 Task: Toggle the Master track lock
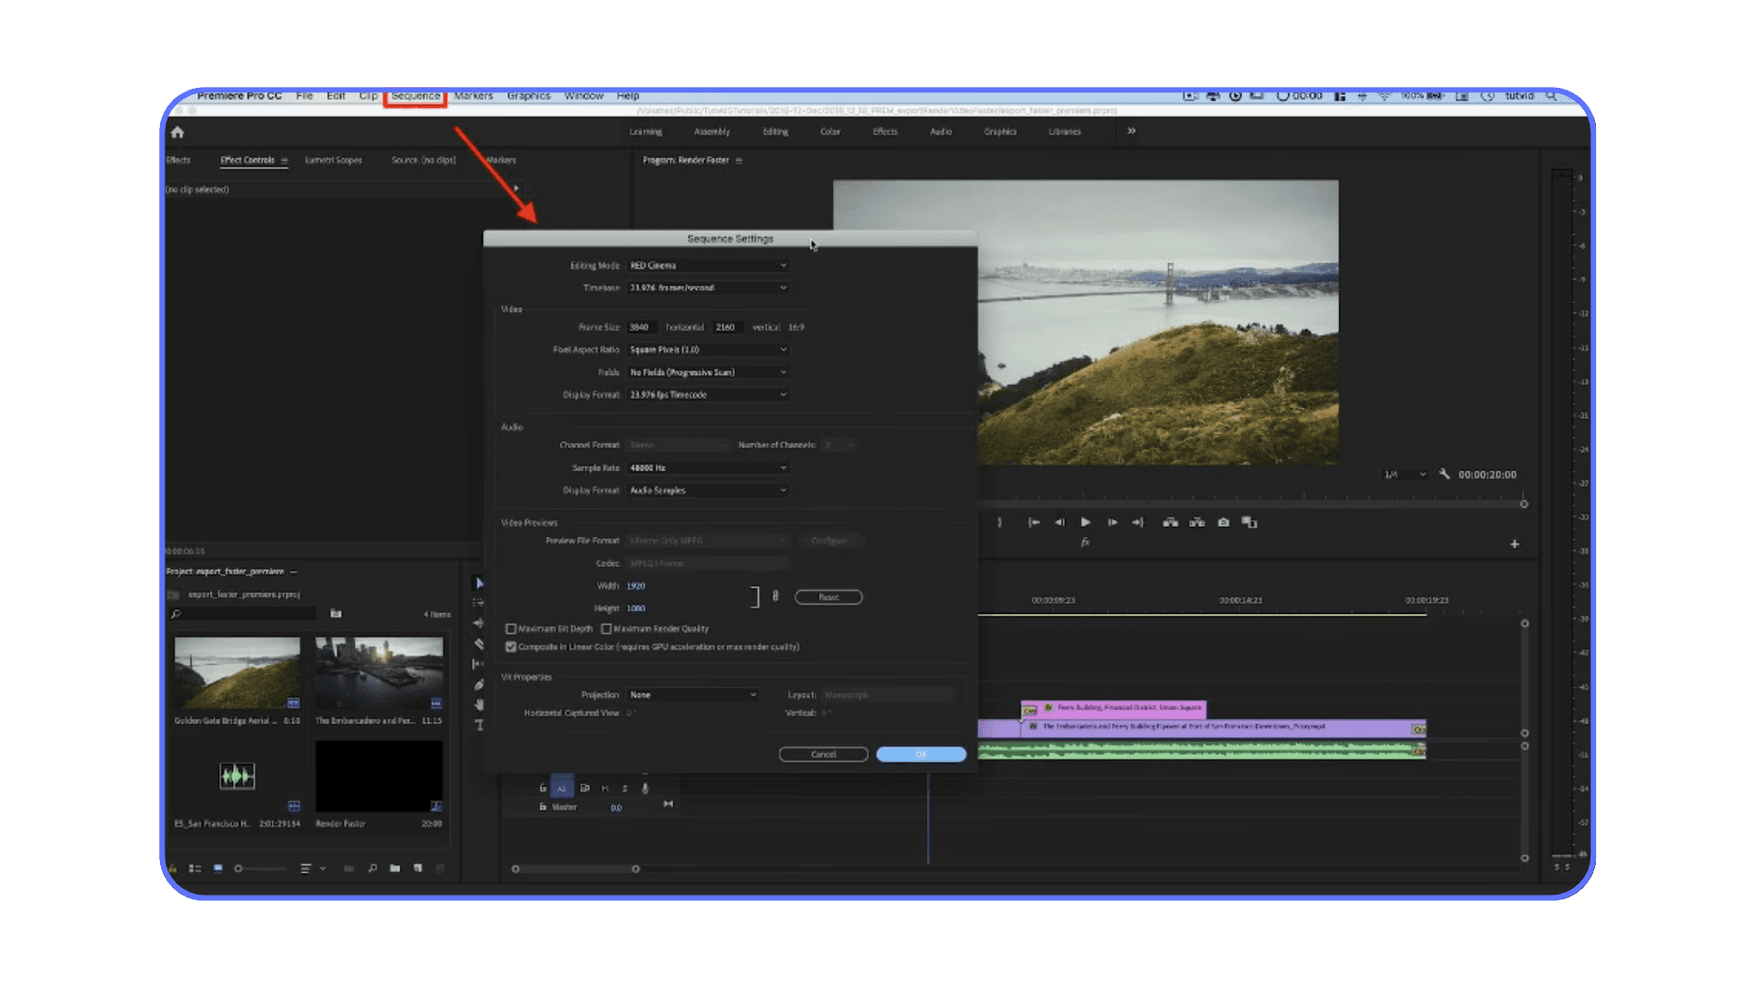click(542, 807)
